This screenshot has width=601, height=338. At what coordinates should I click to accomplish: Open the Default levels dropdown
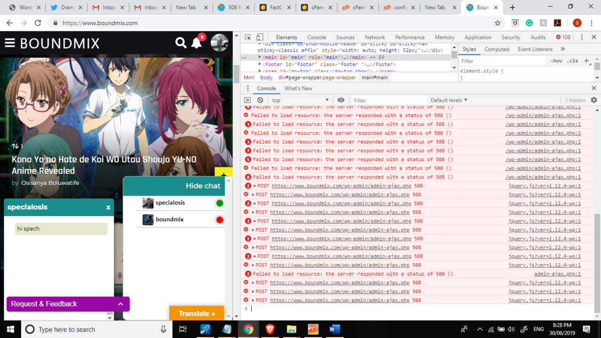point(449,100)
